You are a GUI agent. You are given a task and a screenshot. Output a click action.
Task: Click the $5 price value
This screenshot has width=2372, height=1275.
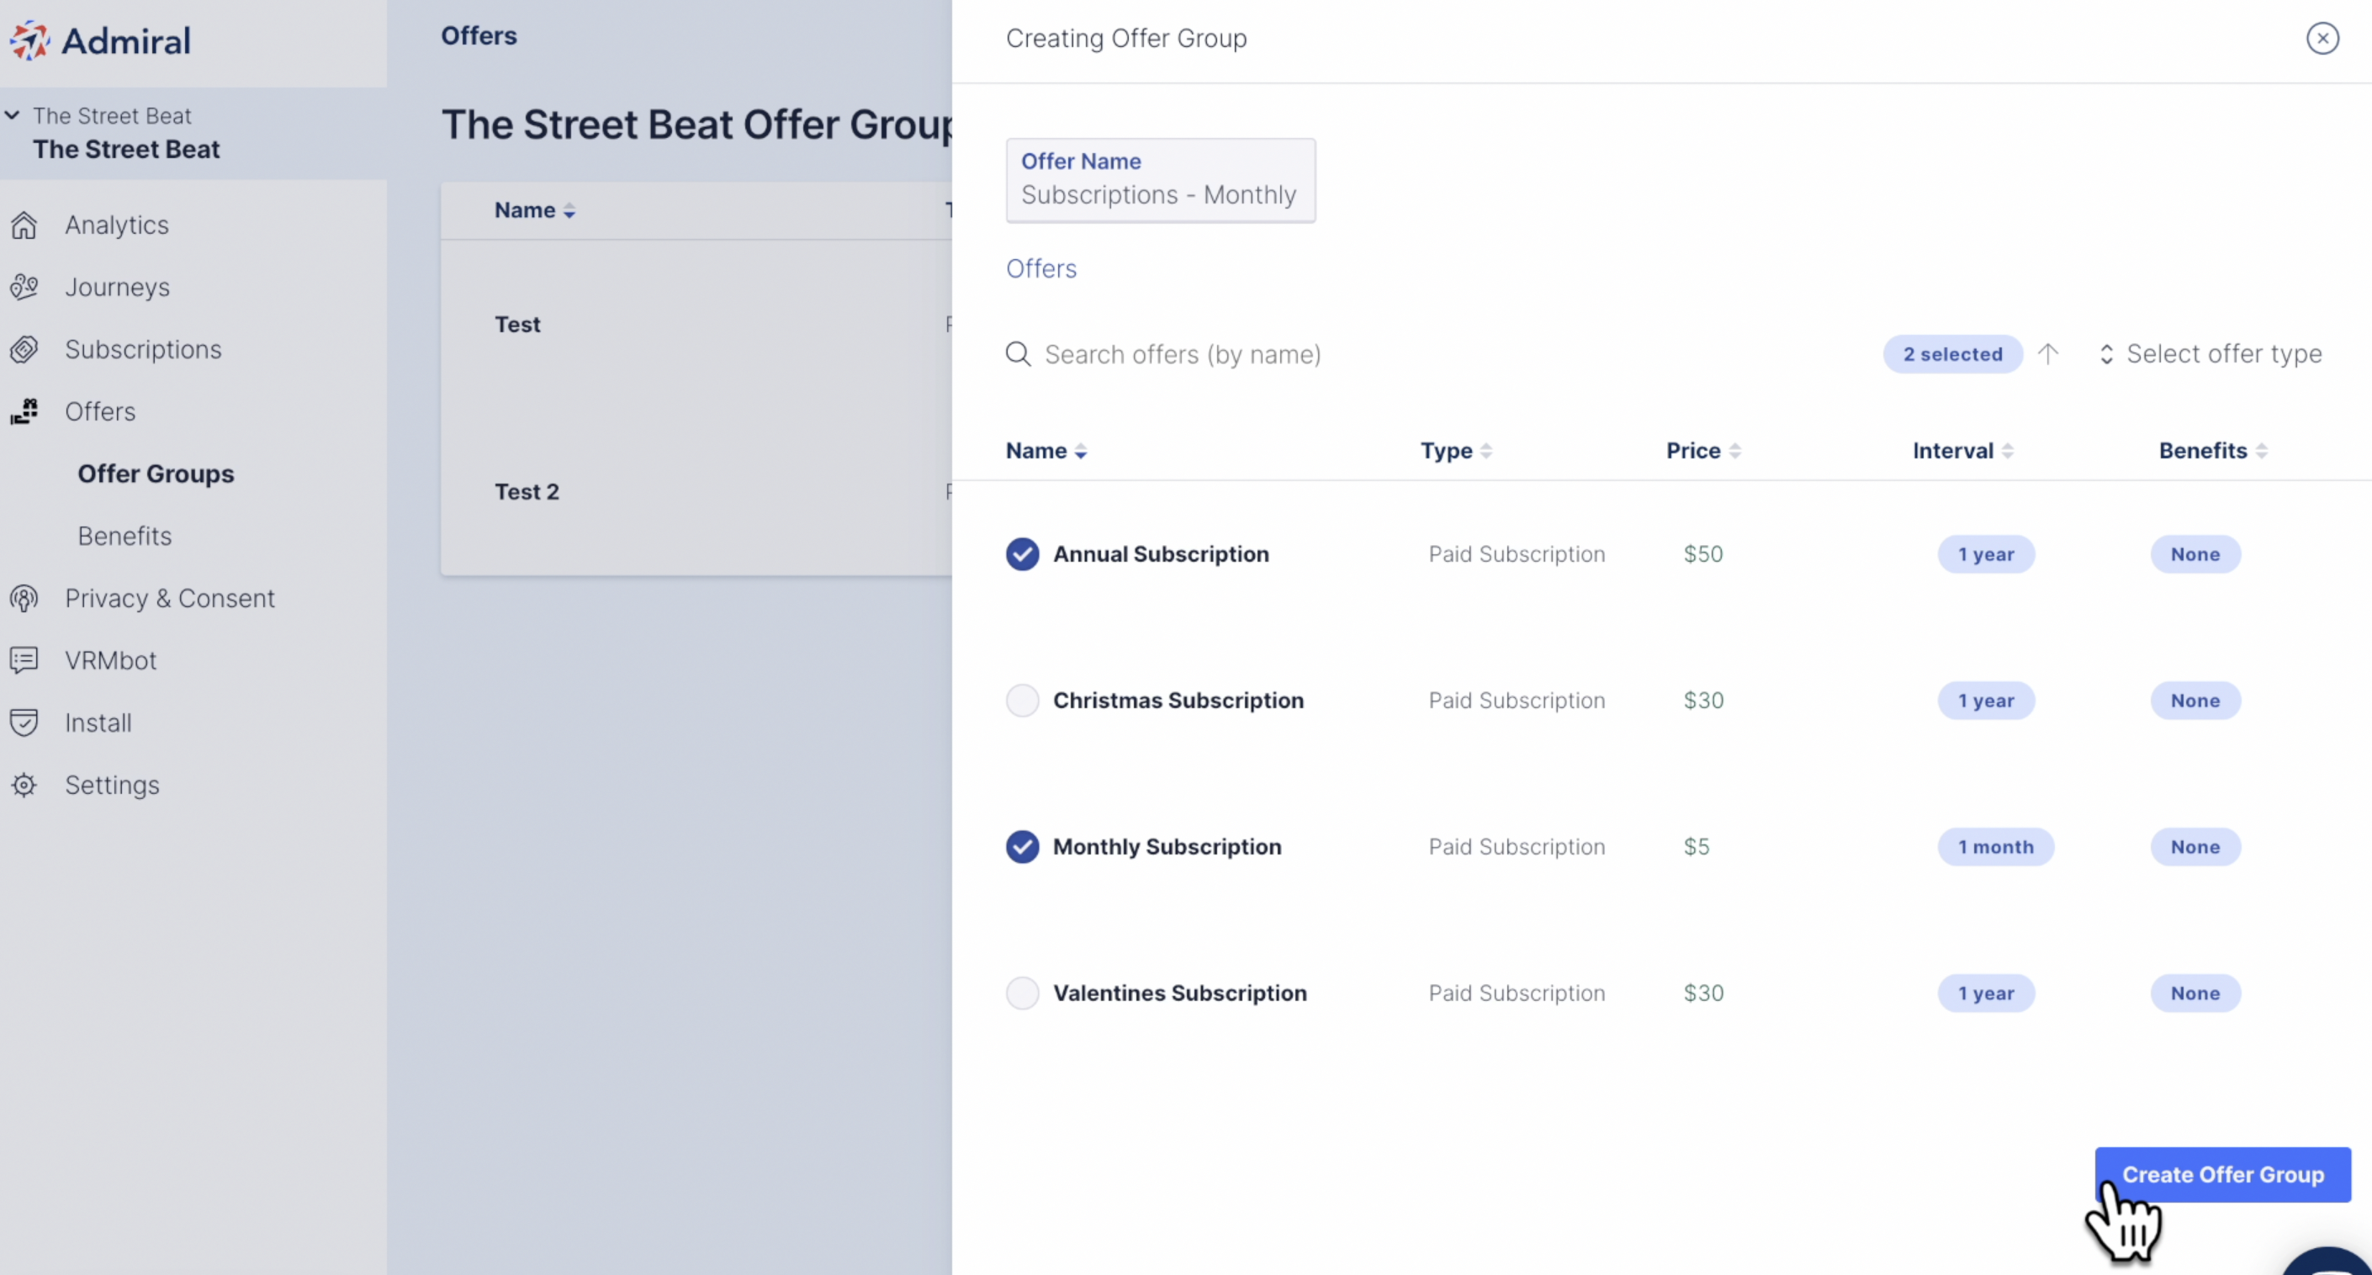[x=1696, y=847]
